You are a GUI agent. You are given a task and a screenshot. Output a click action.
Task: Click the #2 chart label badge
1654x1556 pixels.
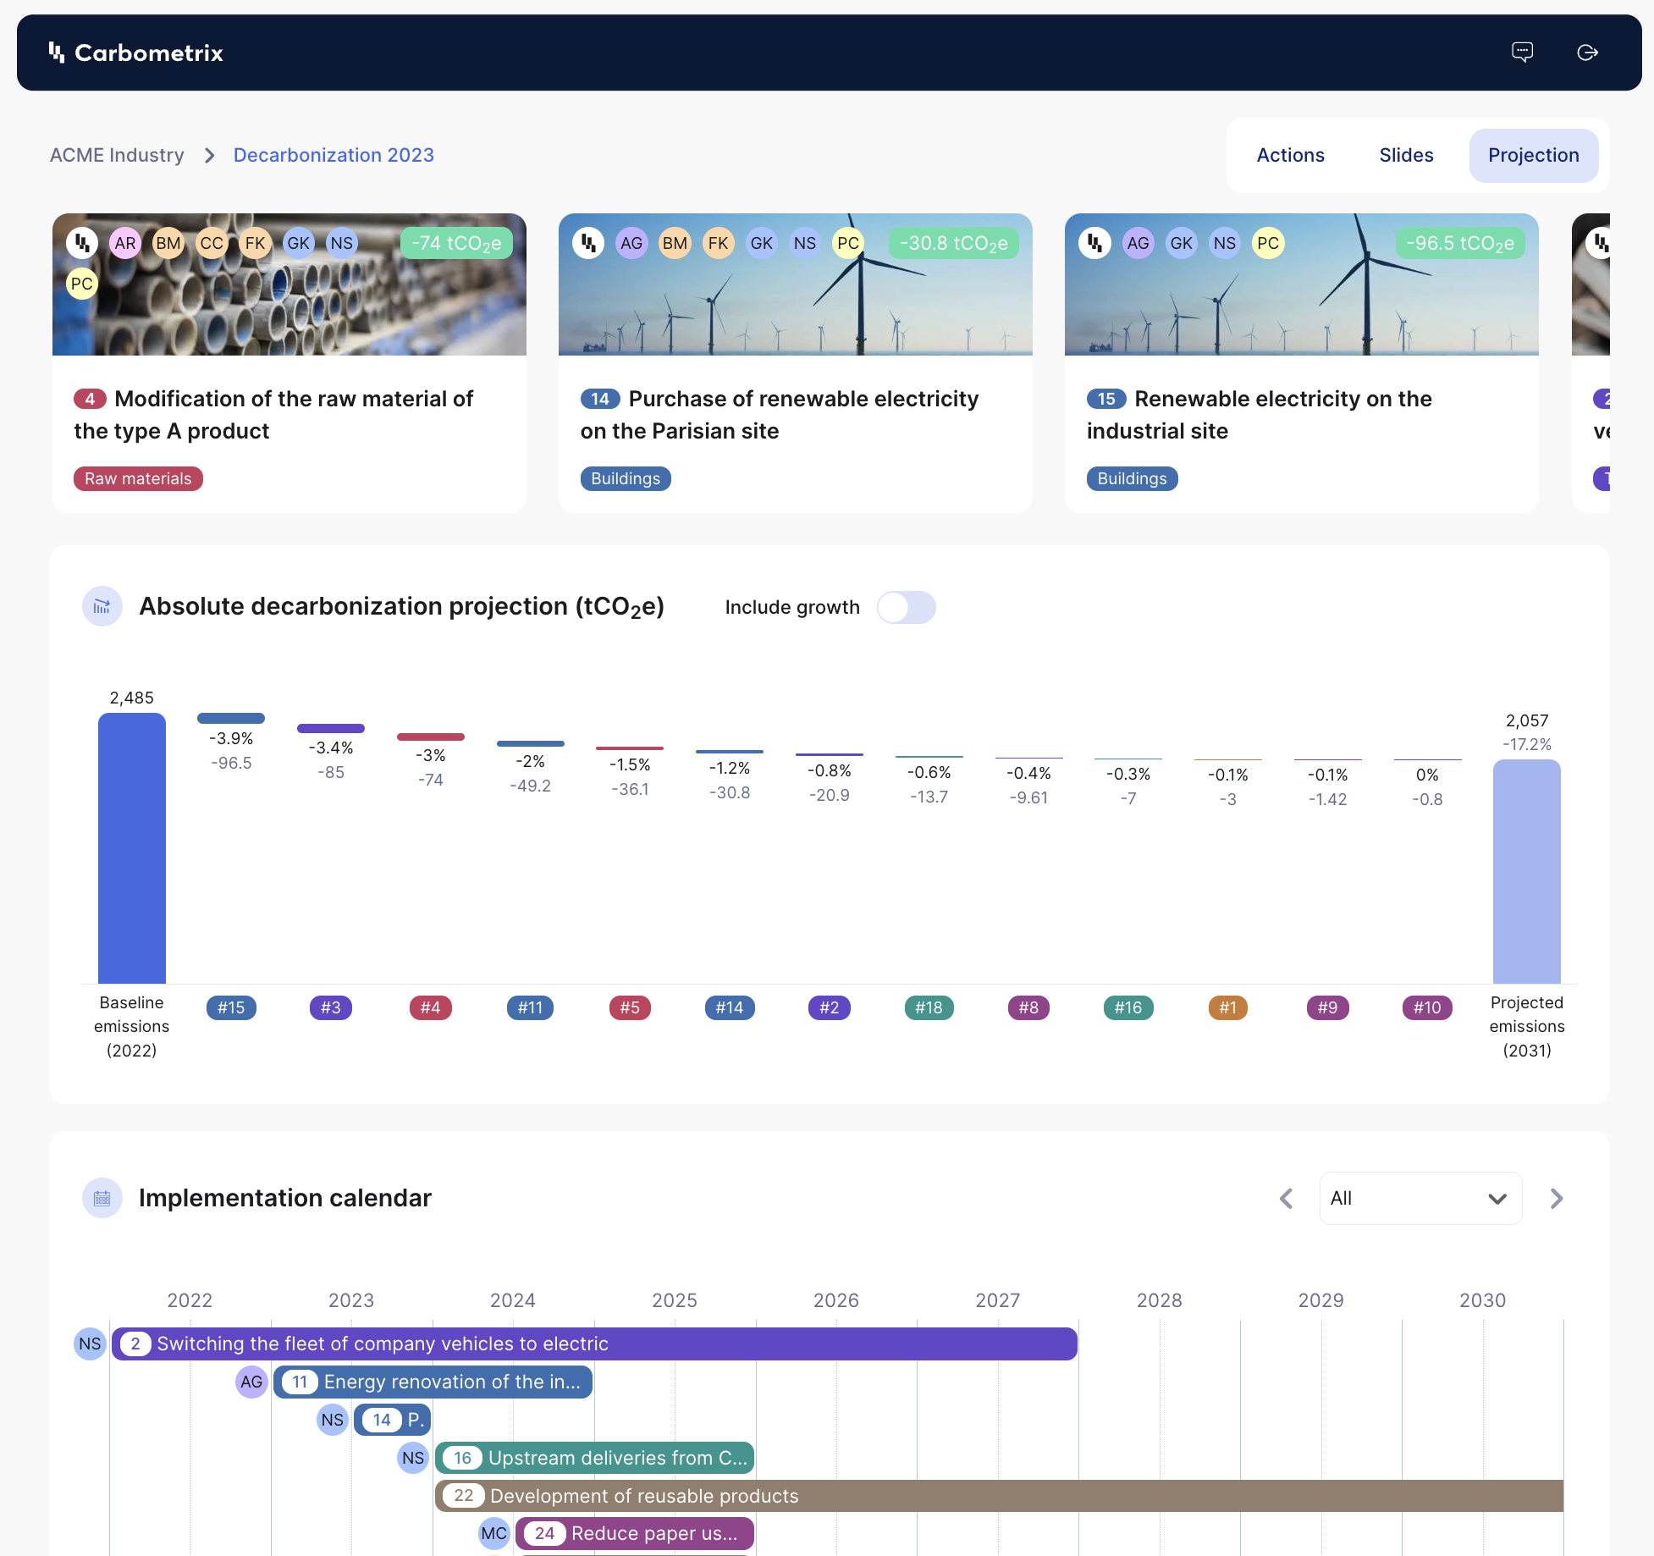[x=830, y=1007]
